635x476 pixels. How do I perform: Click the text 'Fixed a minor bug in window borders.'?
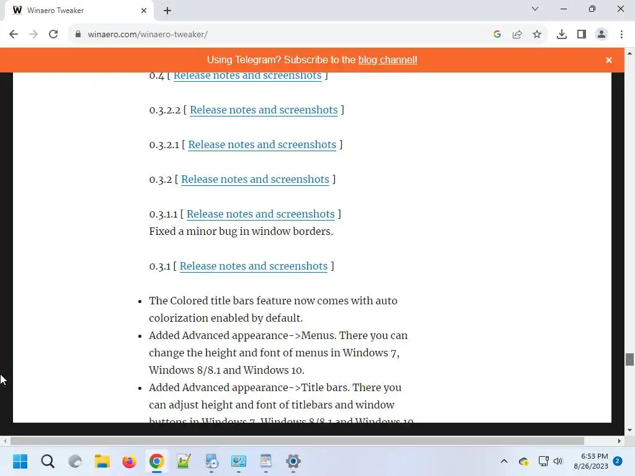coord(241,232)
